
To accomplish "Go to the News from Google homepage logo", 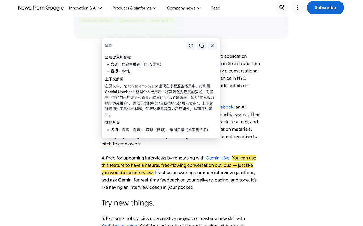I will pos(41,8).
